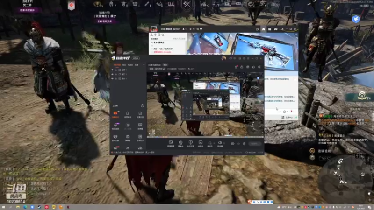Open the bear-face tool in third toolbox row

pyautogui.click(x=115, y=138)
